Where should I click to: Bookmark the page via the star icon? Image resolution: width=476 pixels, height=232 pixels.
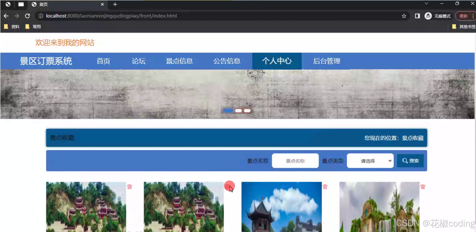(x=404, y=16)
